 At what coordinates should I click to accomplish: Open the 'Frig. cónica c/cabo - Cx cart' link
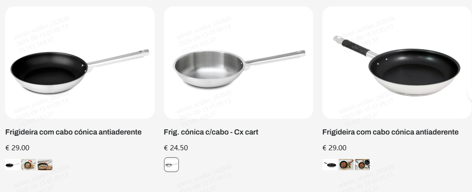point(211,132)
